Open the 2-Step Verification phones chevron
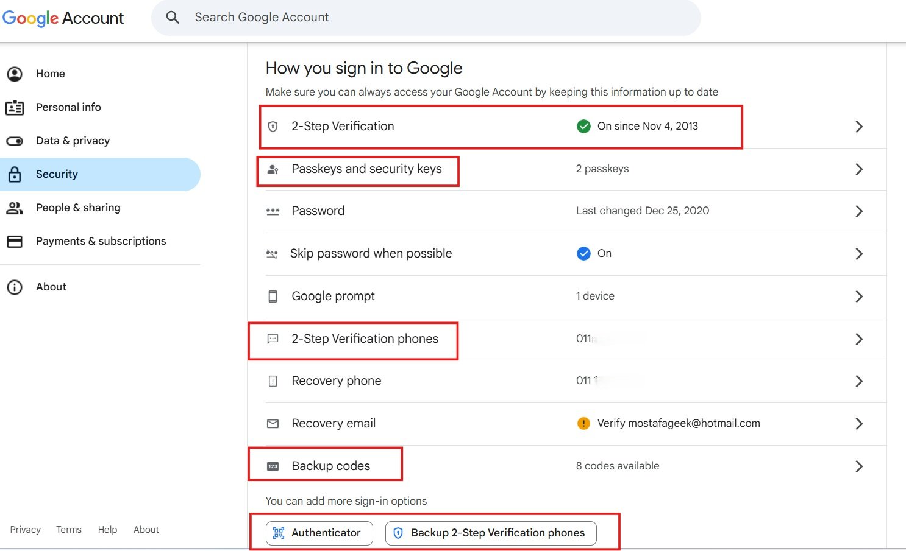This screenshot has width=906, height=551. click(x=859, y=339)
